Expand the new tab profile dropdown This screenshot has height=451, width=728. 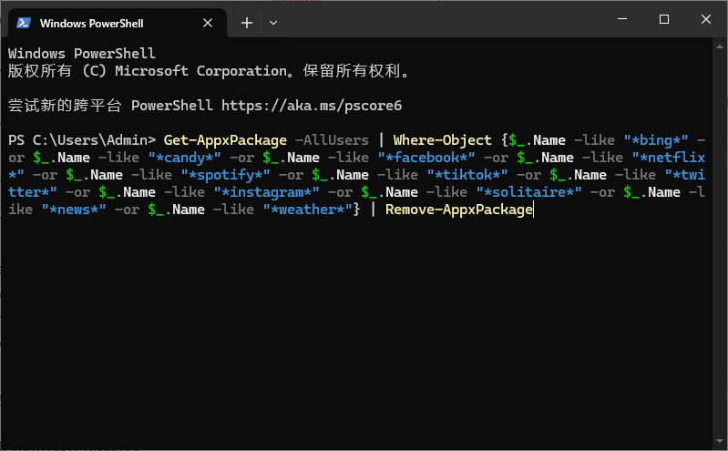click(x=273, y=23)
